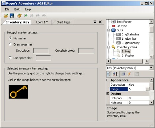Click the gIconbar GUI icon
The image size is (155, 128).
(118, 39)
